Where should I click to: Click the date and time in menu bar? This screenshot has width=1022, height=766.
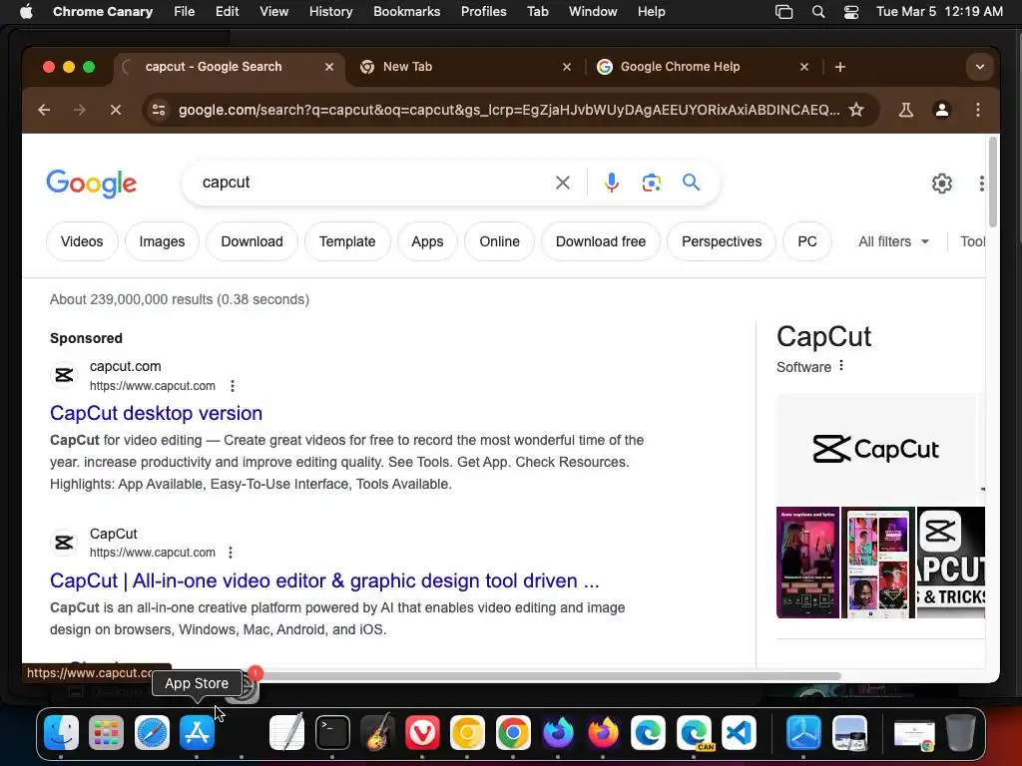tap(939, 12)
